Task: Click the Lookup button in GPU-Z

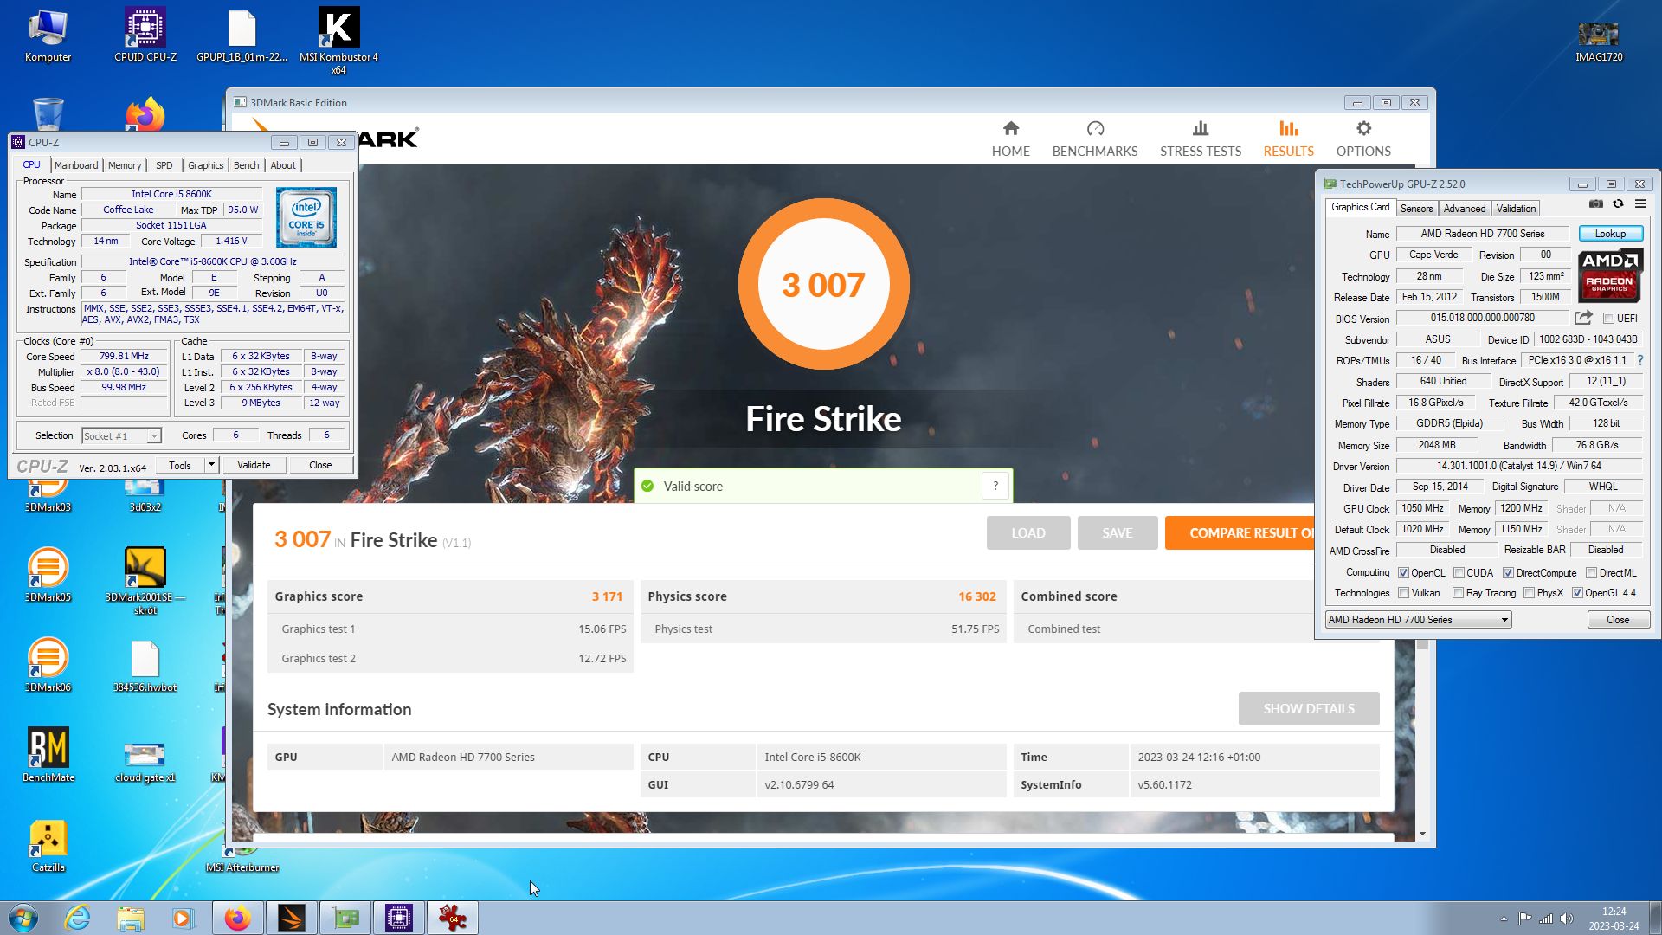Action: (1610, 234)
